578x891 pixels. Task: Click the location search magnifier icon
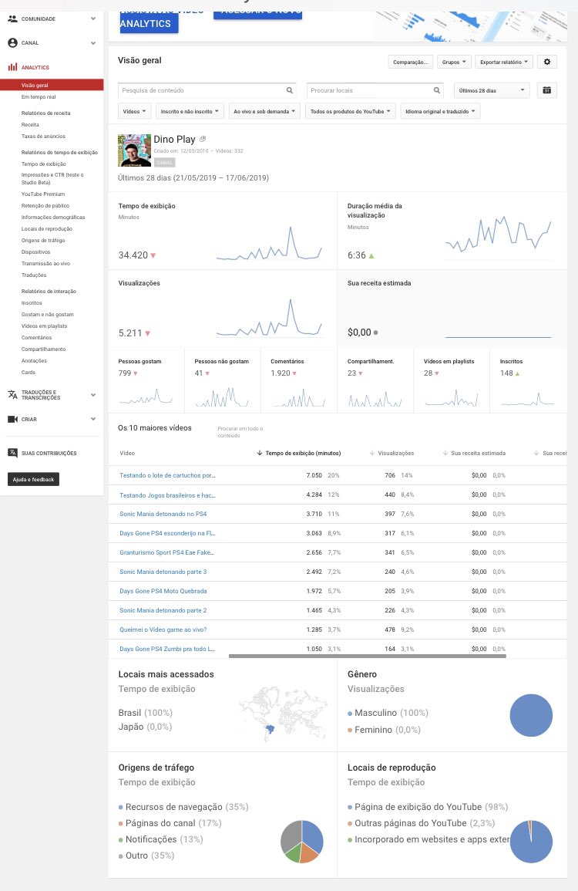coord(437,90)
